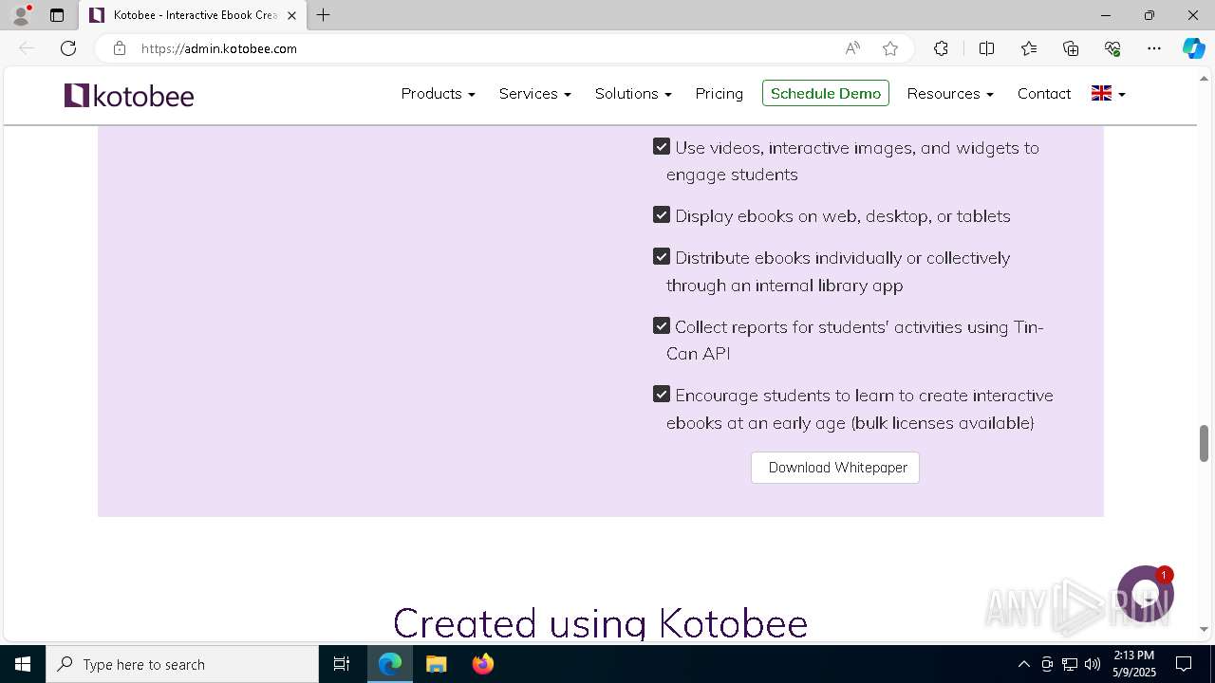Image resolution: width=1215 pixels, height=683 pixels.
Task: Open the notification center
Action: [x=1184, y=664]
